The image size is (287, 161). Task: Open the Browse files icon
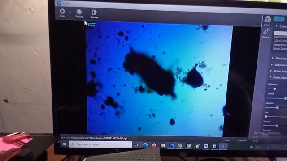coord(94,13)
